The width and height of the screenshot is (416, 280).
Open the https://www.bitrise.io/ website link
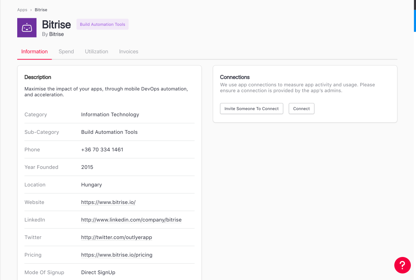pos(108,202)
